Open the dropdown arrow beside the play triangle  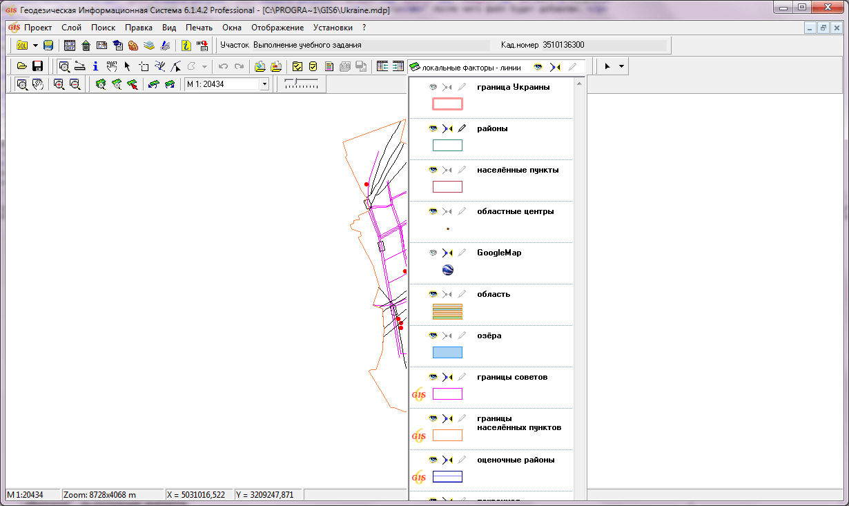pyautogui.click(x=622, y=66)
